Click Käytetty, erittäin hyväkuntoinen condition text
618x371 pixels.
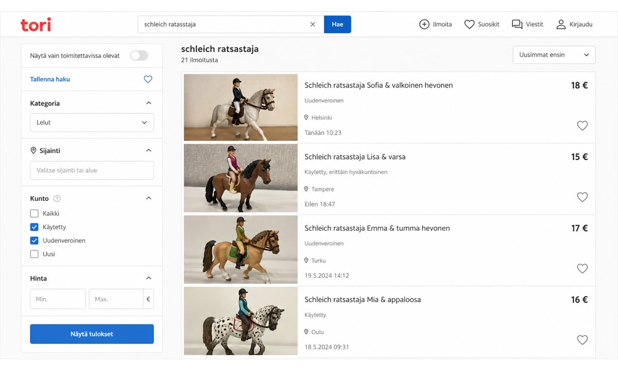[346, 172]
